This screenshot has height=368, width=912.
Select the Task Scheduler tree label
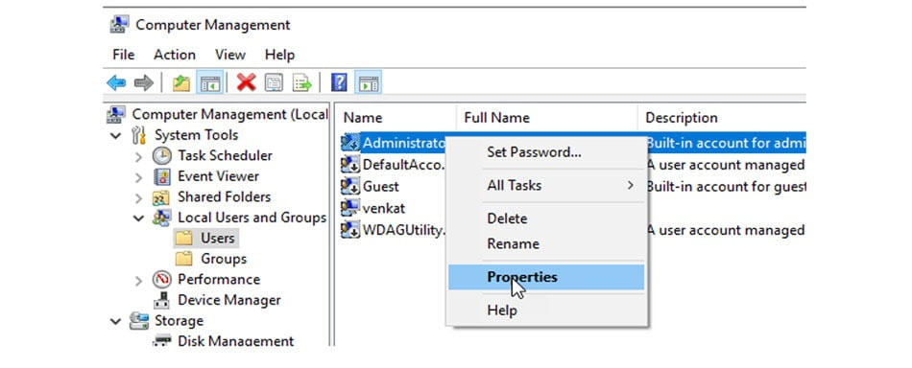pos(225,155)
